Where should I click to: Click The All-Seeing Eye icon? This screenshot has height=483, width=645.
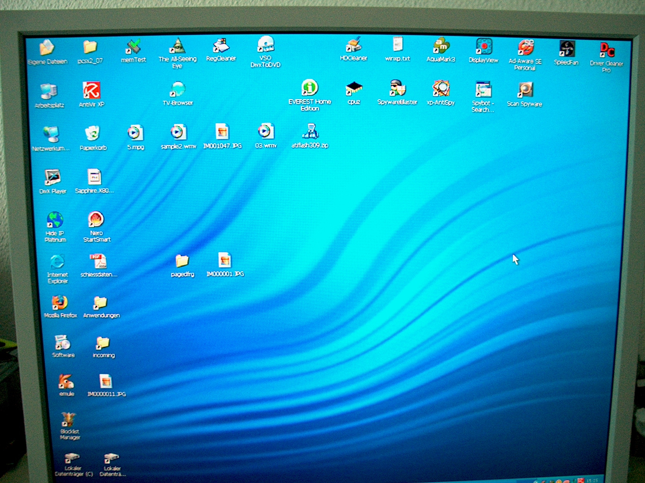tap(177, 47)
